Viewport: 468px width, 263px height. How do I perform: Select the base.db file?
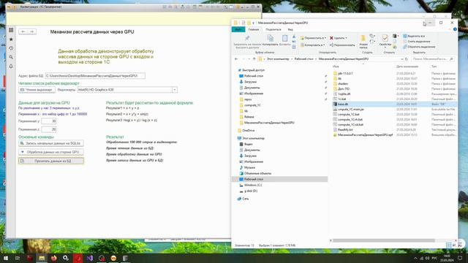(343, 104)
